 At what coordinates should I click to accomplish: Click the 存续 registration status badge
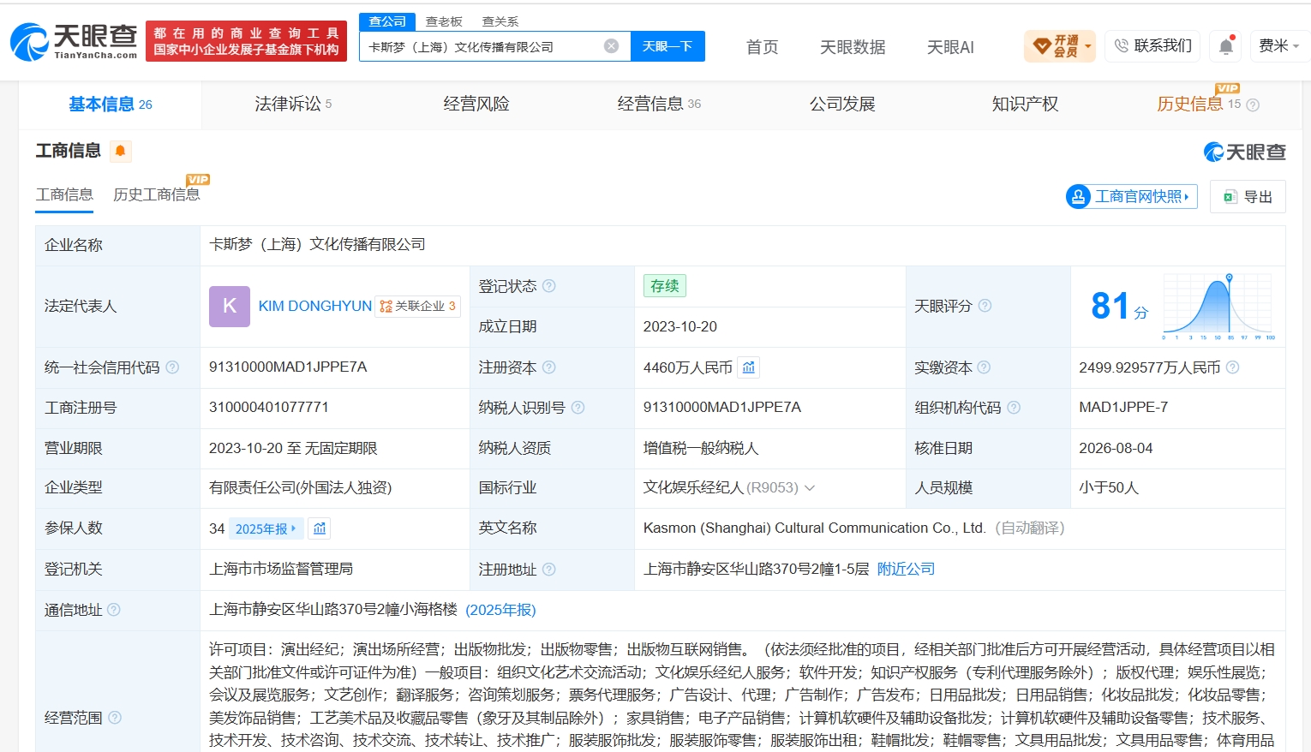tap(665, 286)
